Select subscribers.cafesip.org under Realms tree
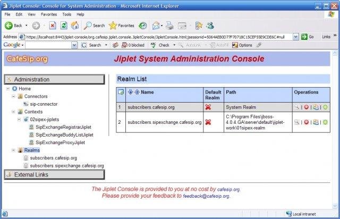This screenshot has height=219, width=340. click(x=53, y=158)
